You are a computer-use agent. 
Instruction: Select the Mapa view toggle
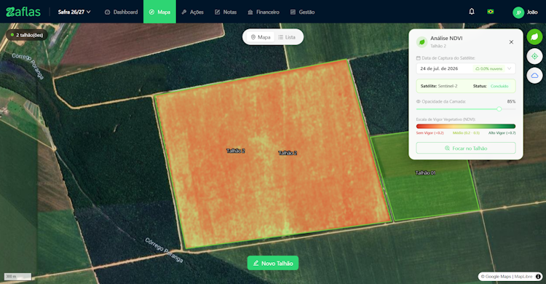tap(261, 37)
